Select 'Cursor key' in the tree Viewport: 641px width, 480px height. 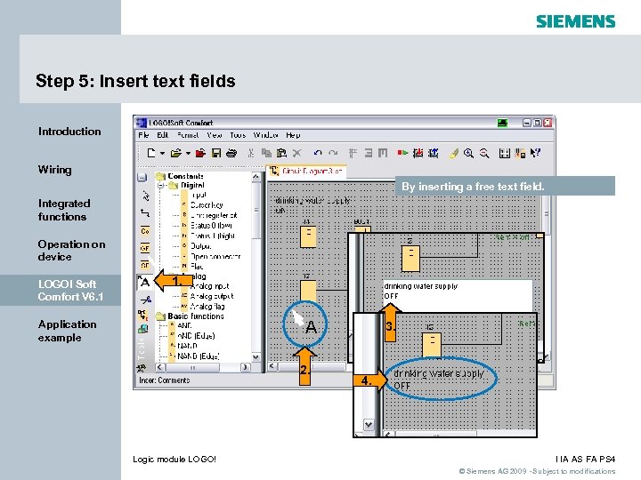(207, 205)
